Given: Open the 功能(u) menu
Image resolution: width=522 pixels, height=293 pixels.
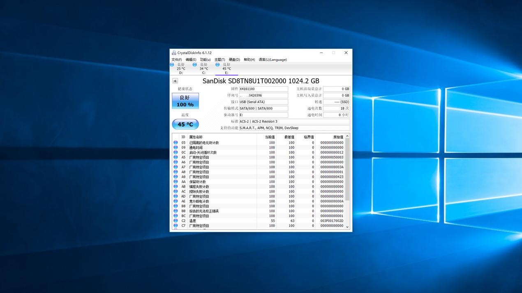Looking at the screenshot, I should click(205, 60).
